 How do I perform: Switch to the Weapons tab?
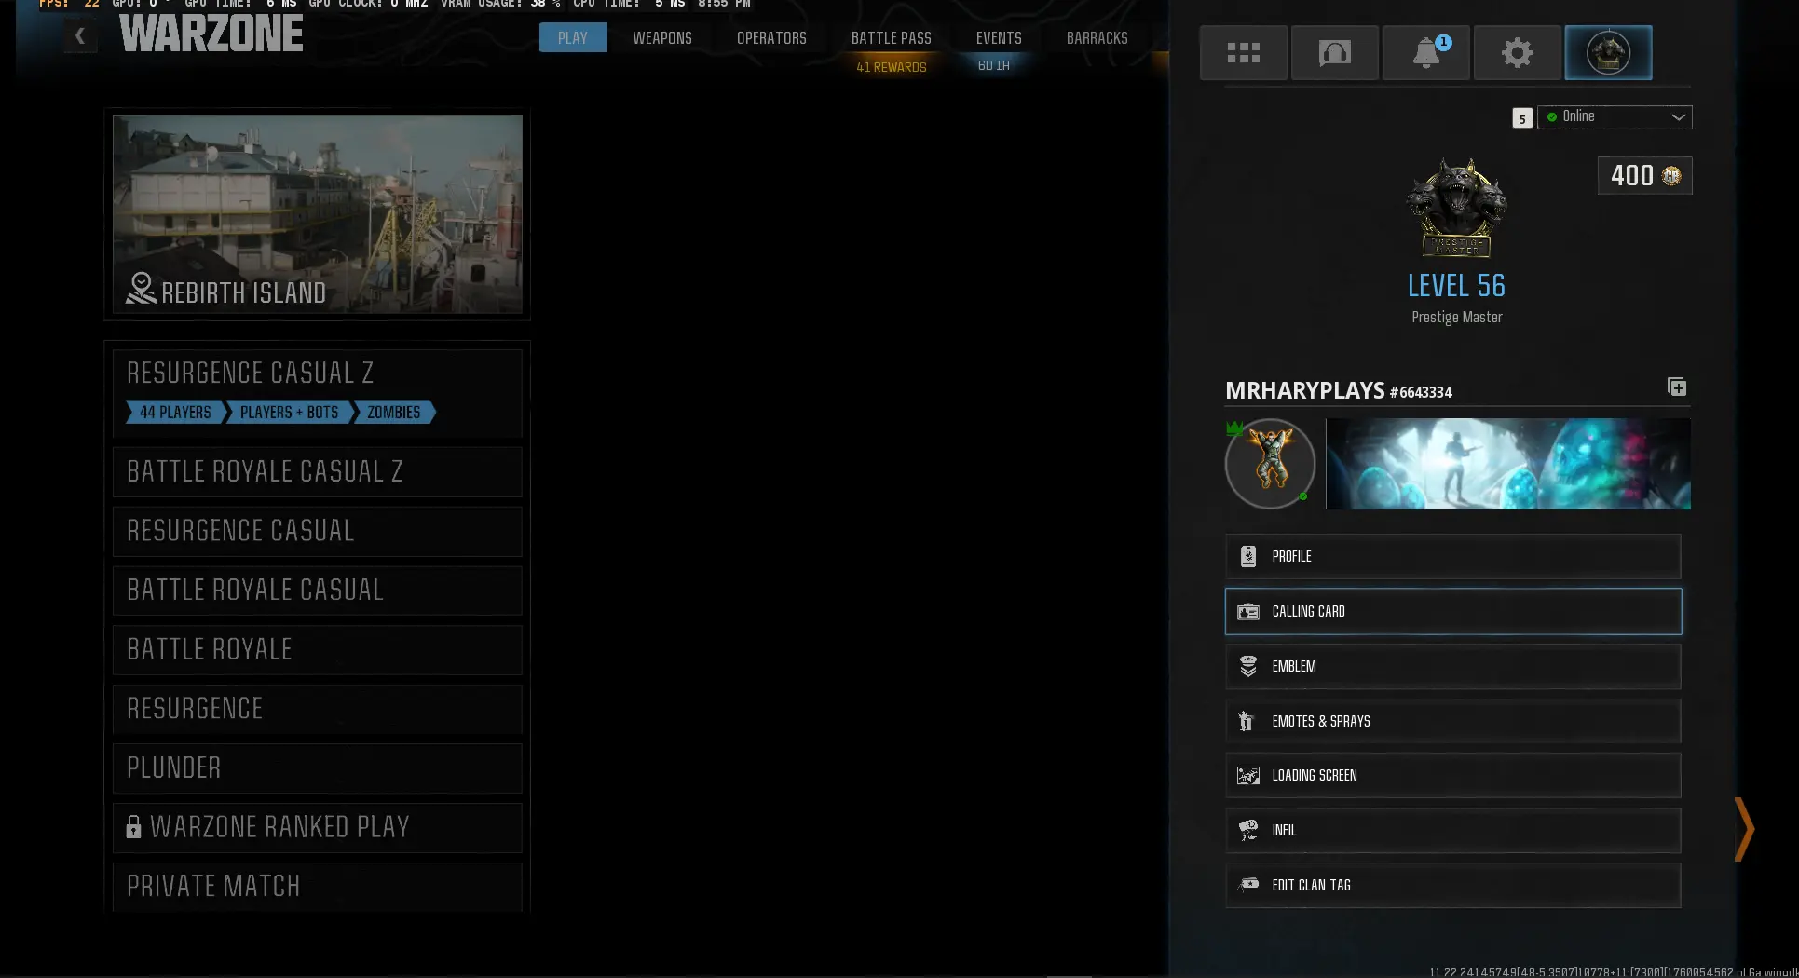(x=661, y=38)
